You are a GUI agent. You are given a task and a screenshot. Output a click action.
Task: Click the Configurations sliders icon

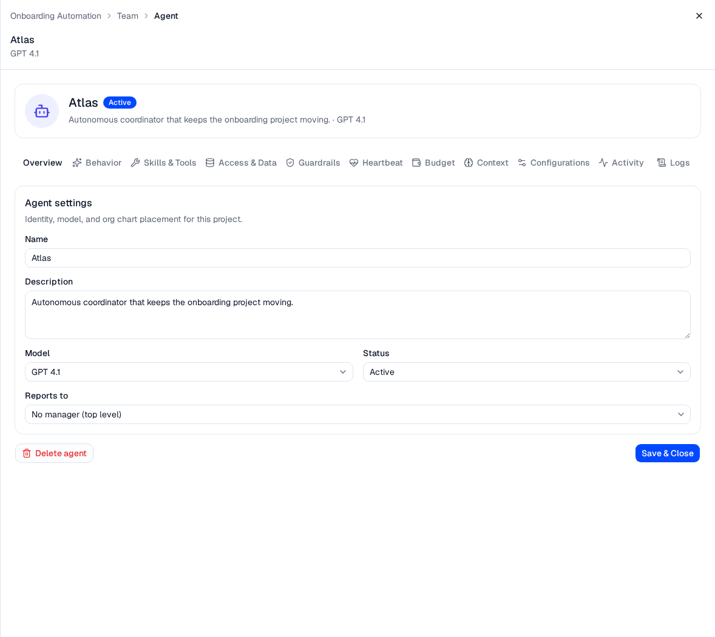point(521,163)
